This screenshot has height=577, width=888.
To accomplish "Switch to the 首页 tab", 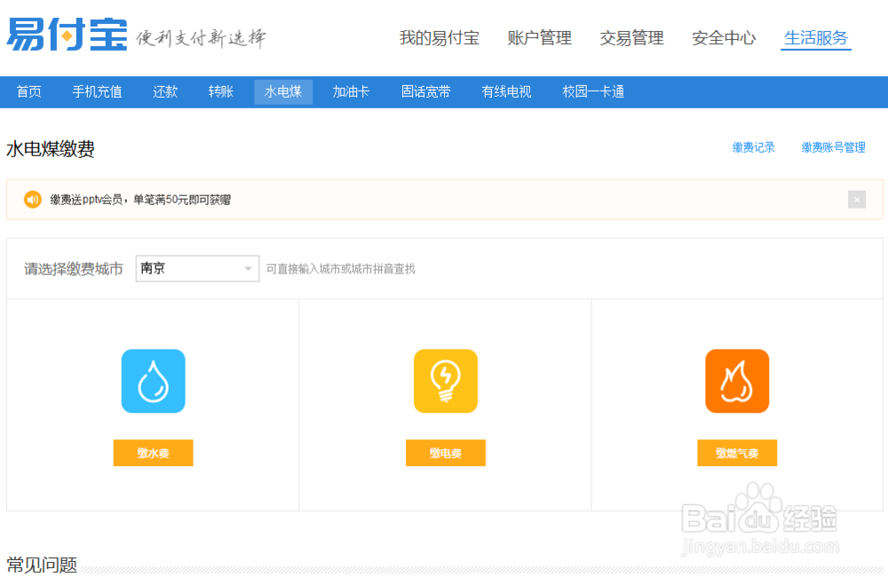I will (x=29, y=91).
